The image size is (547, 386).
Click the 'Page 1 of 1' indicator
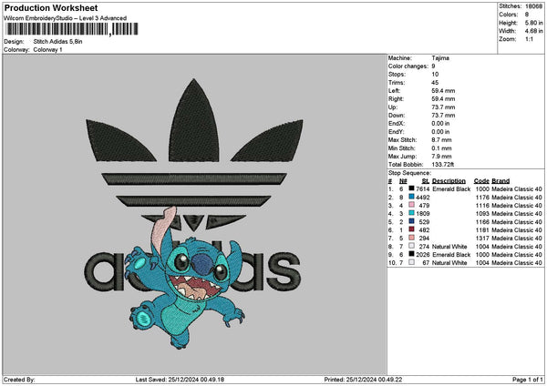(x=528, y=380)
